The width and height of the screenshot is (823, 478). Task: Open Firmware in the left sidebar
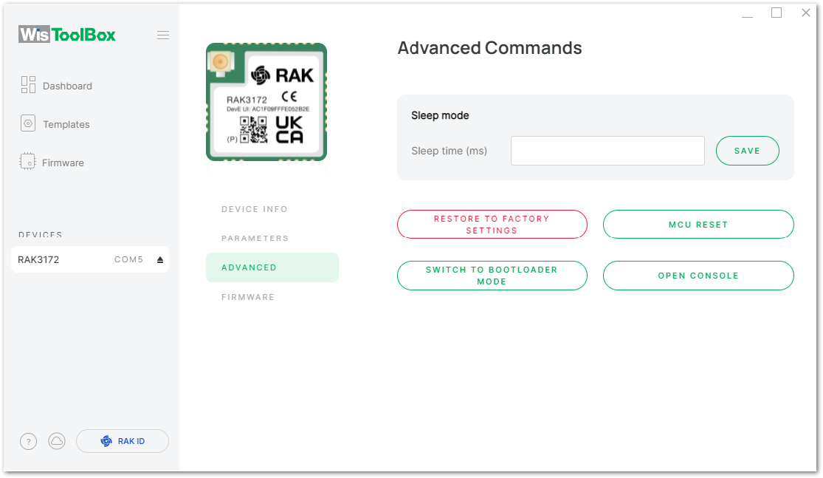point(52,163)
